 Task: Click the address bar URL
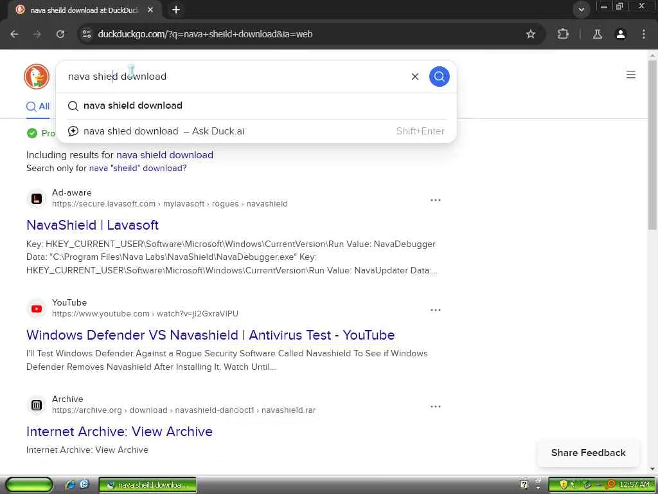point(205,34)
